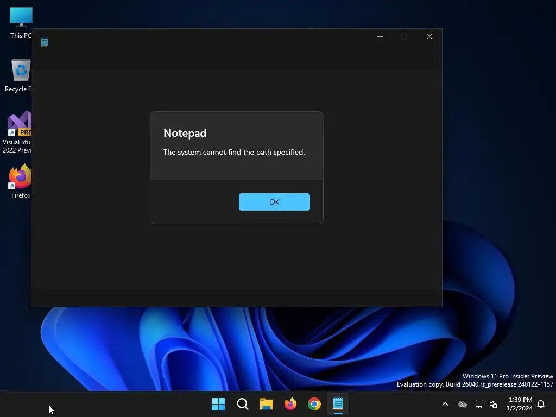
Task: Open the notifications bell icon
Action: [x=541, y=404]
